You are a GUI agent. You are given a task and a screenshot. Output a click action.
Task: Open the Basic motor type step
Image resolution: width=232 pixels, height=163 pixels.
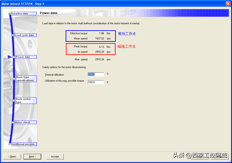point(26,101)
